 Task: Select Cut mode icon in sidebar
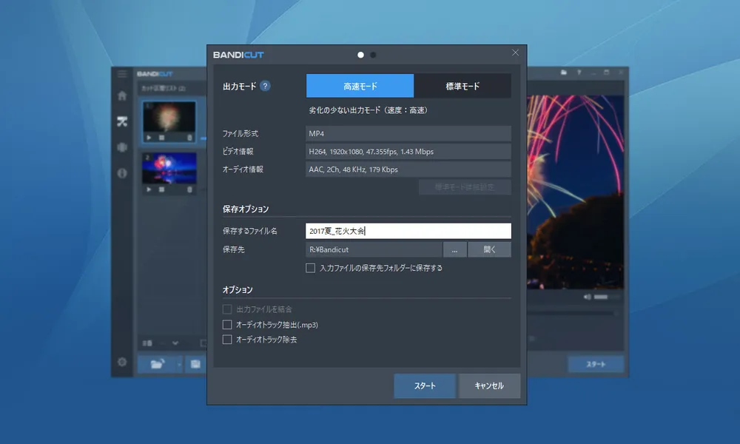tap(122, 122)
